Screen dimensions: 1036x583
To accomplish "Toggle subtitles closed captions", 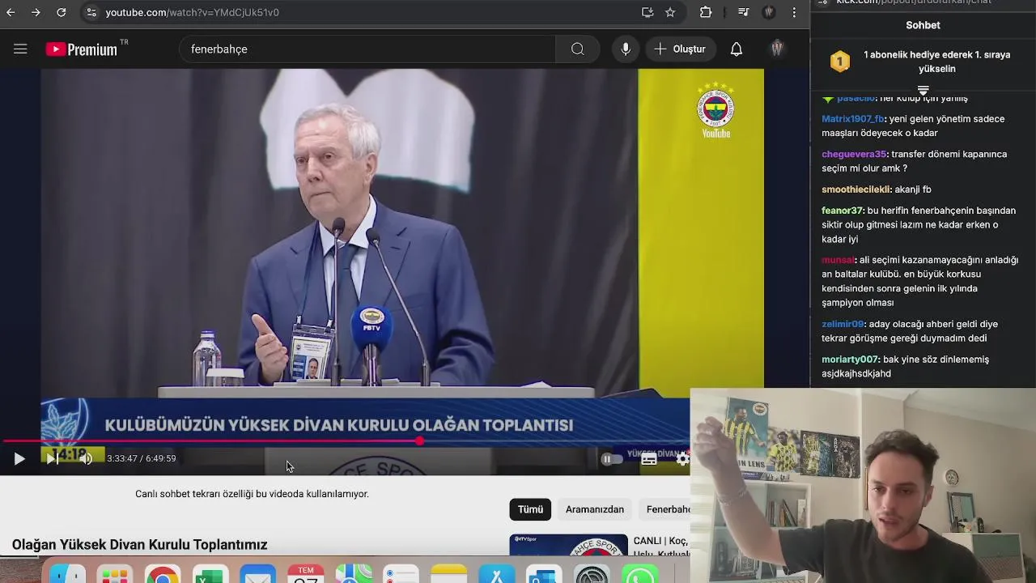I will tap(649, 459).
